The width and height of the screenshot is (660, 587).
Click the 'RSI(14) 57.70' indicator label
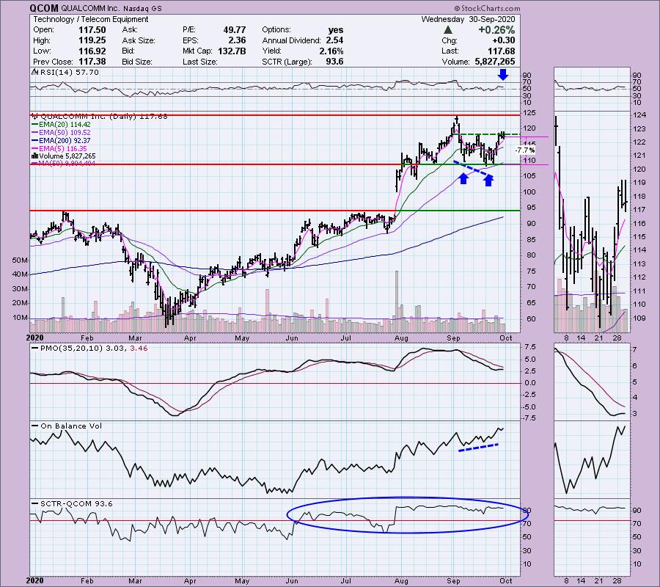point(69,73)
